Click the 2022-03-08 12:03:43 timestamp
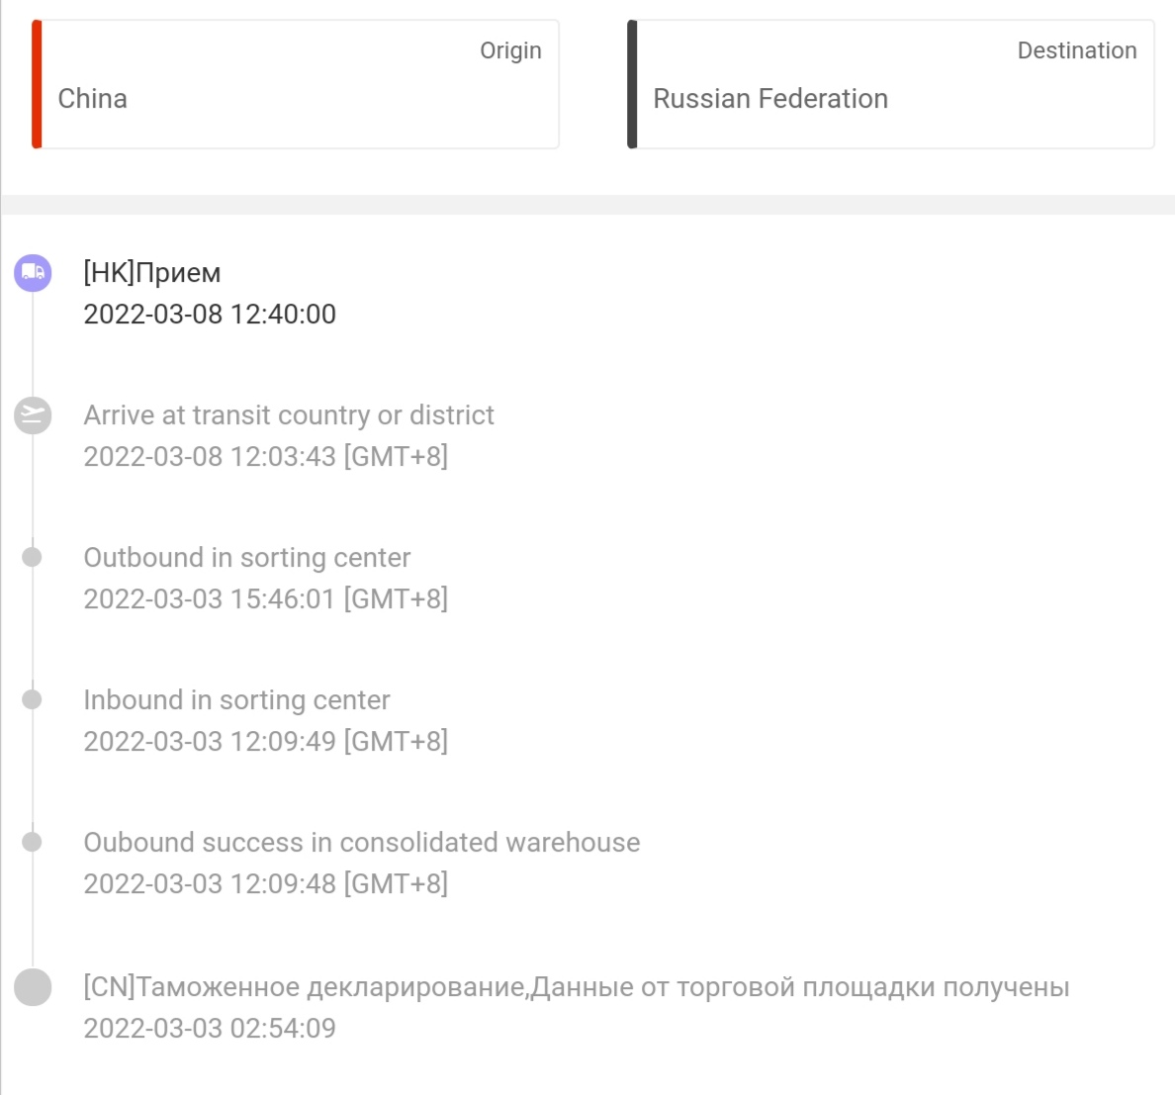 [265, 456]
